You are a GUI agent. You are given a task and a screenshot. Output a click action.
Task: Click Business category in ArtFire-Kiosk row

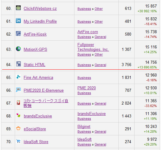84,37
